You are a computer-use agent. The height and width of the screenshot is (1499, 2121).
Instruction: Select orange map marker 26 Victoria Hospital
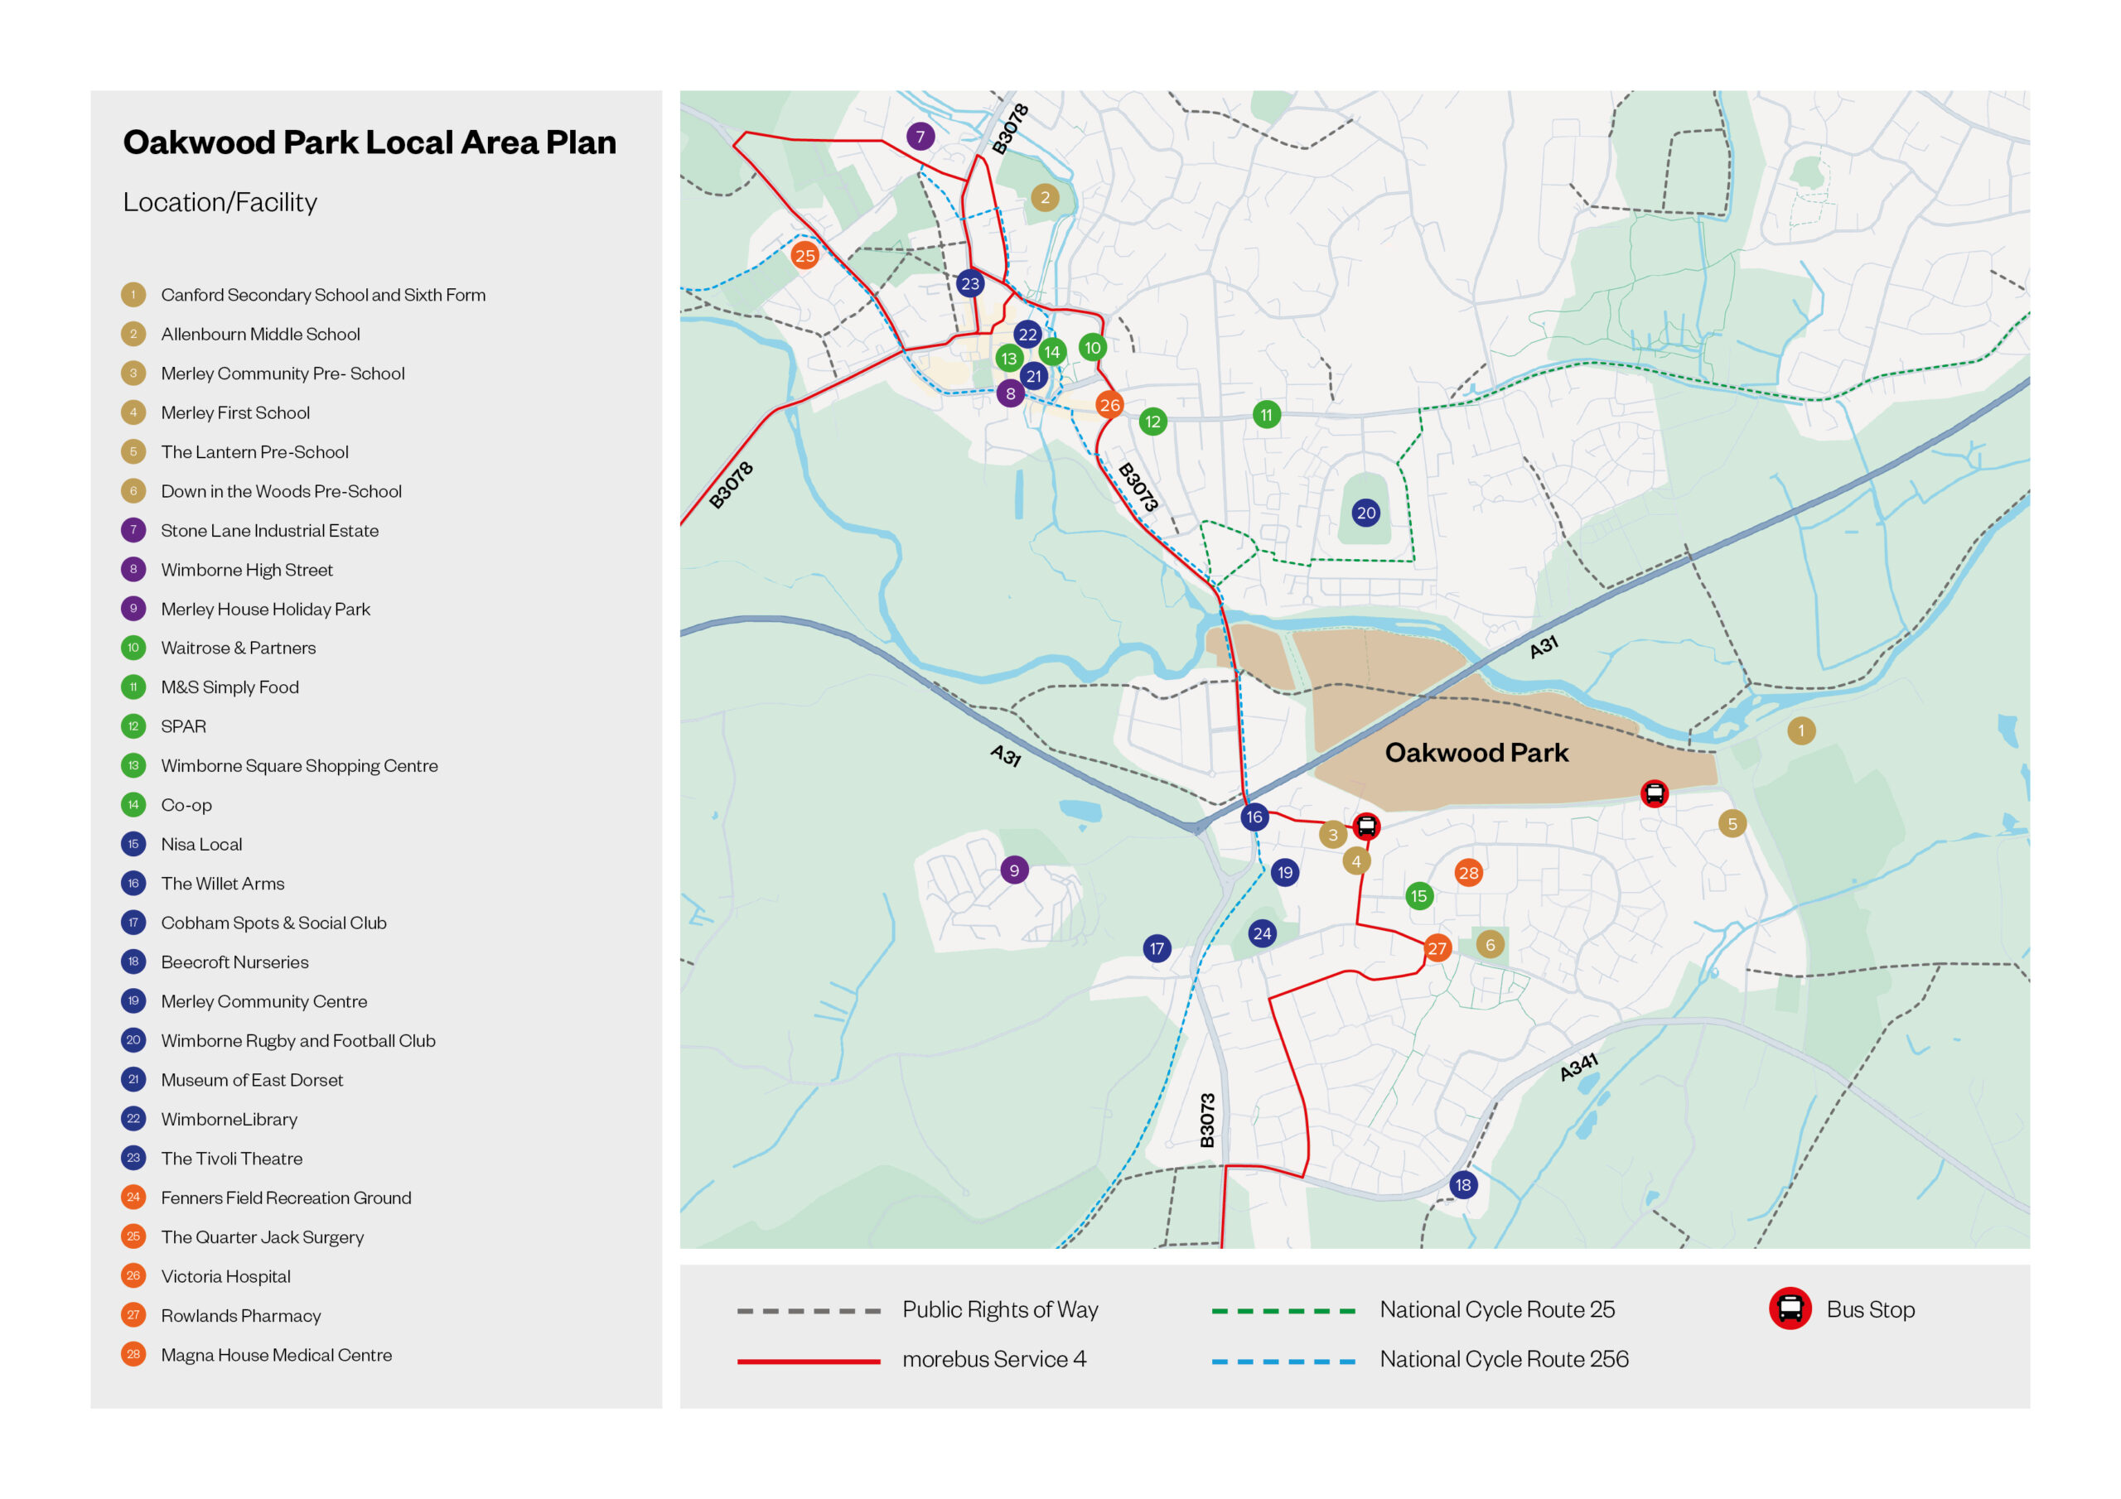click(1109, 404)
